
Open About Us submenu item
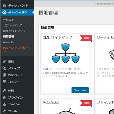coord(9,42)
